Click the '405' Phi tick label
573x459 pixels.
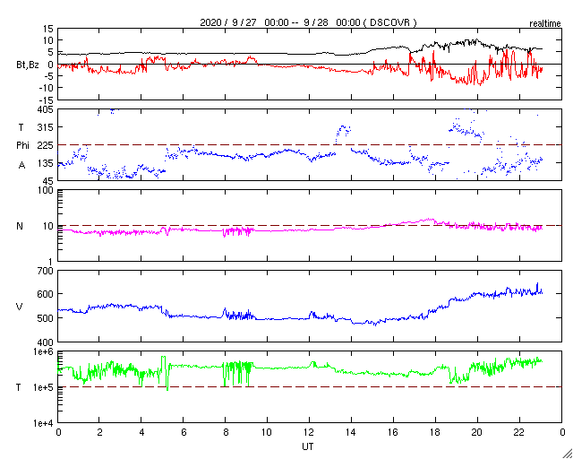(47, 109)
